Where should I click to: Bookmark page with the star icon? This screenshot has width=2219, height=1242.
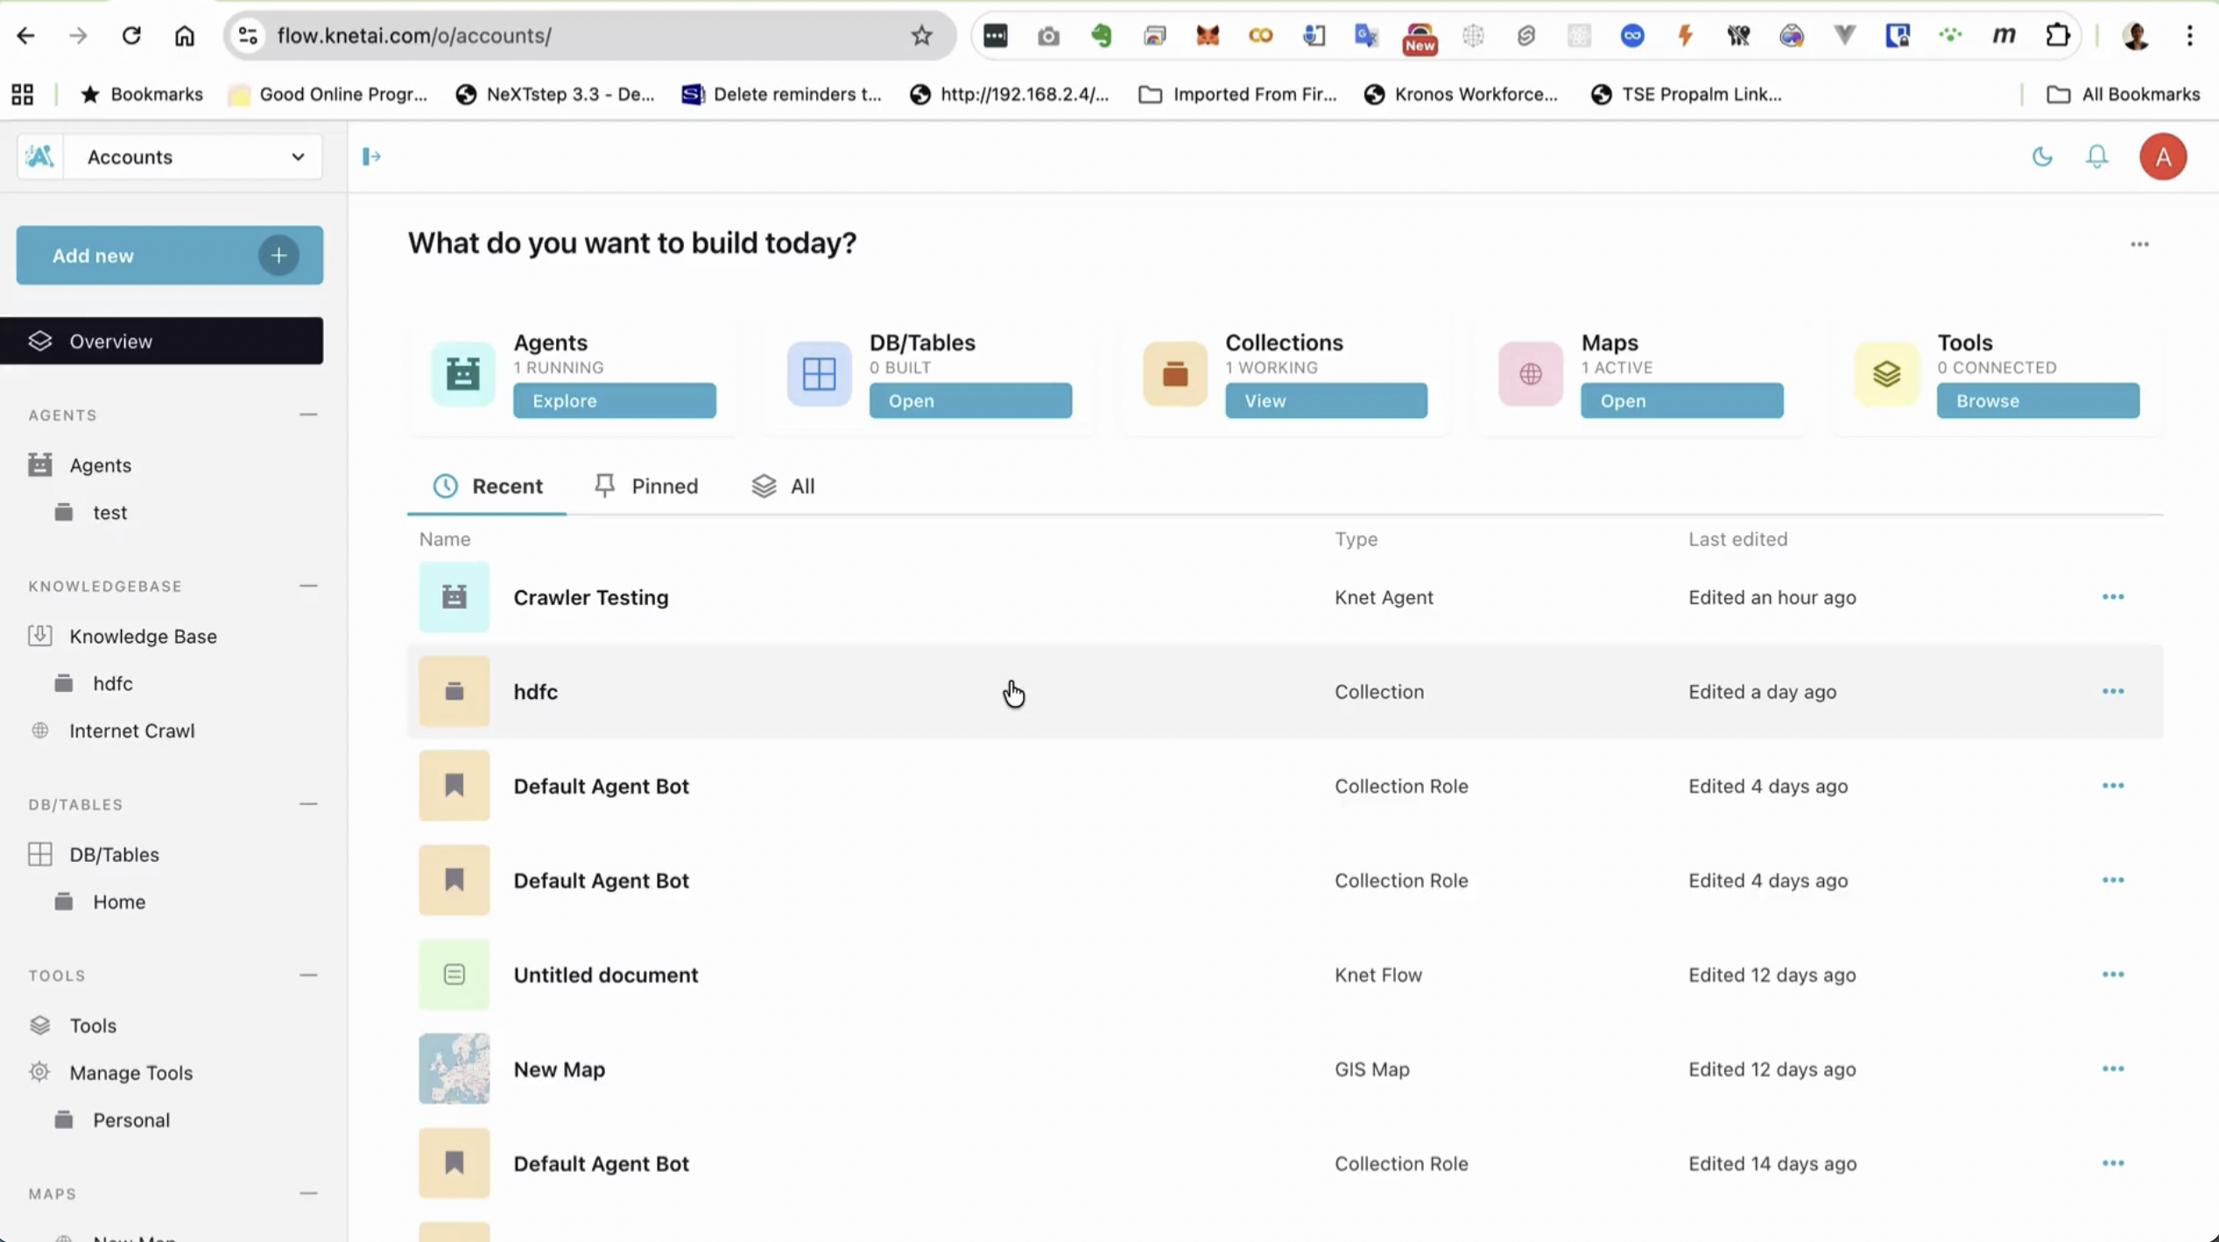click(x=921, y=36)
